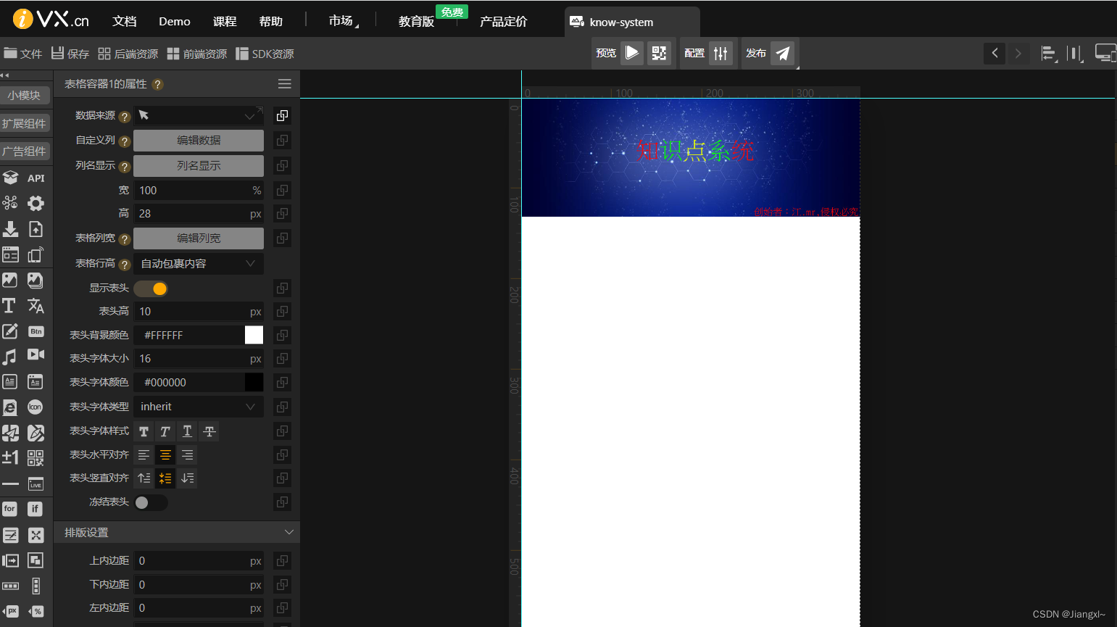
Task: Toggle bold header font style
Action: (x=144, y=432)
